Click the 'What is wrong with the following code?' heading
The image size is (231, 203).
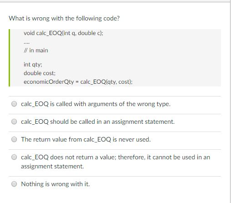pos(64,19)
